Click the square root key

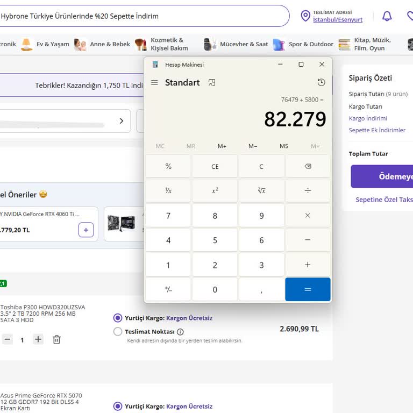[261, 190]
